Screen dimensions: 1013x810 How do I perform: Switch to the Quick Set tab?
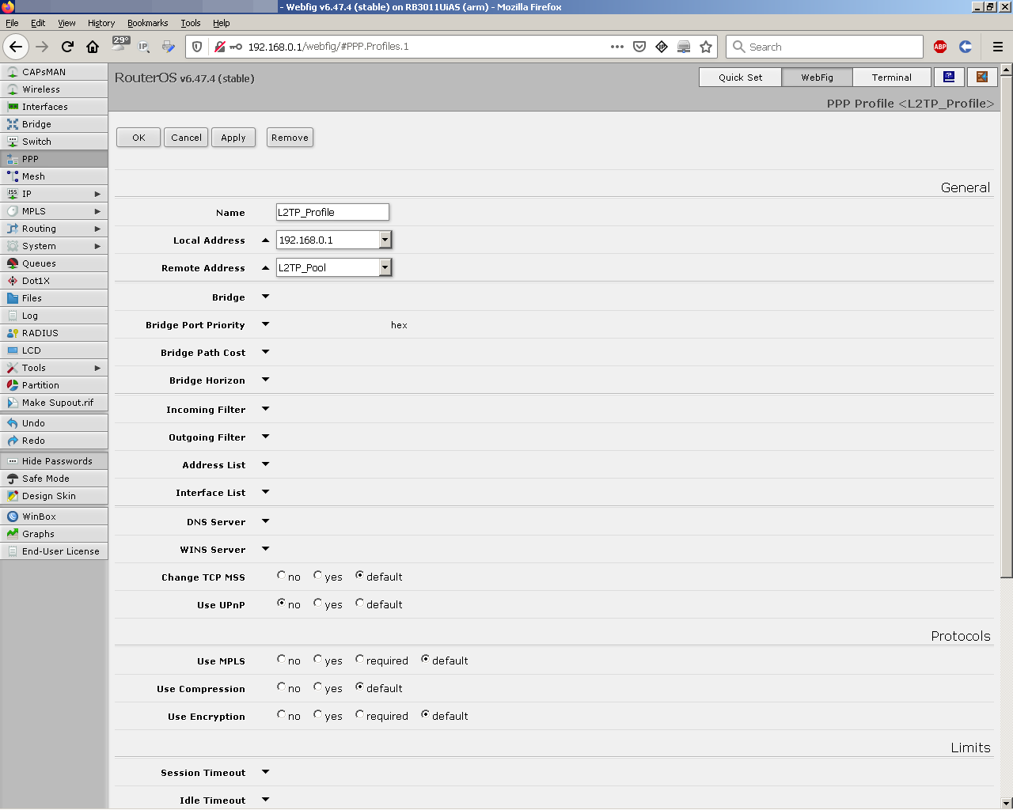[x=741, y=78]
